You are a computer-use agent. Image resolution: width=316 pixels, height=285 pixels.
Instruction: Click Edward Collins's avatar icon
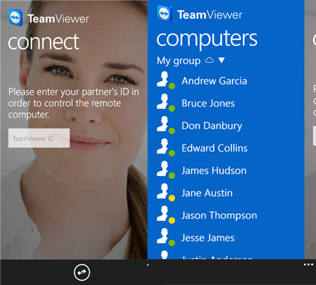click(166, 148)
